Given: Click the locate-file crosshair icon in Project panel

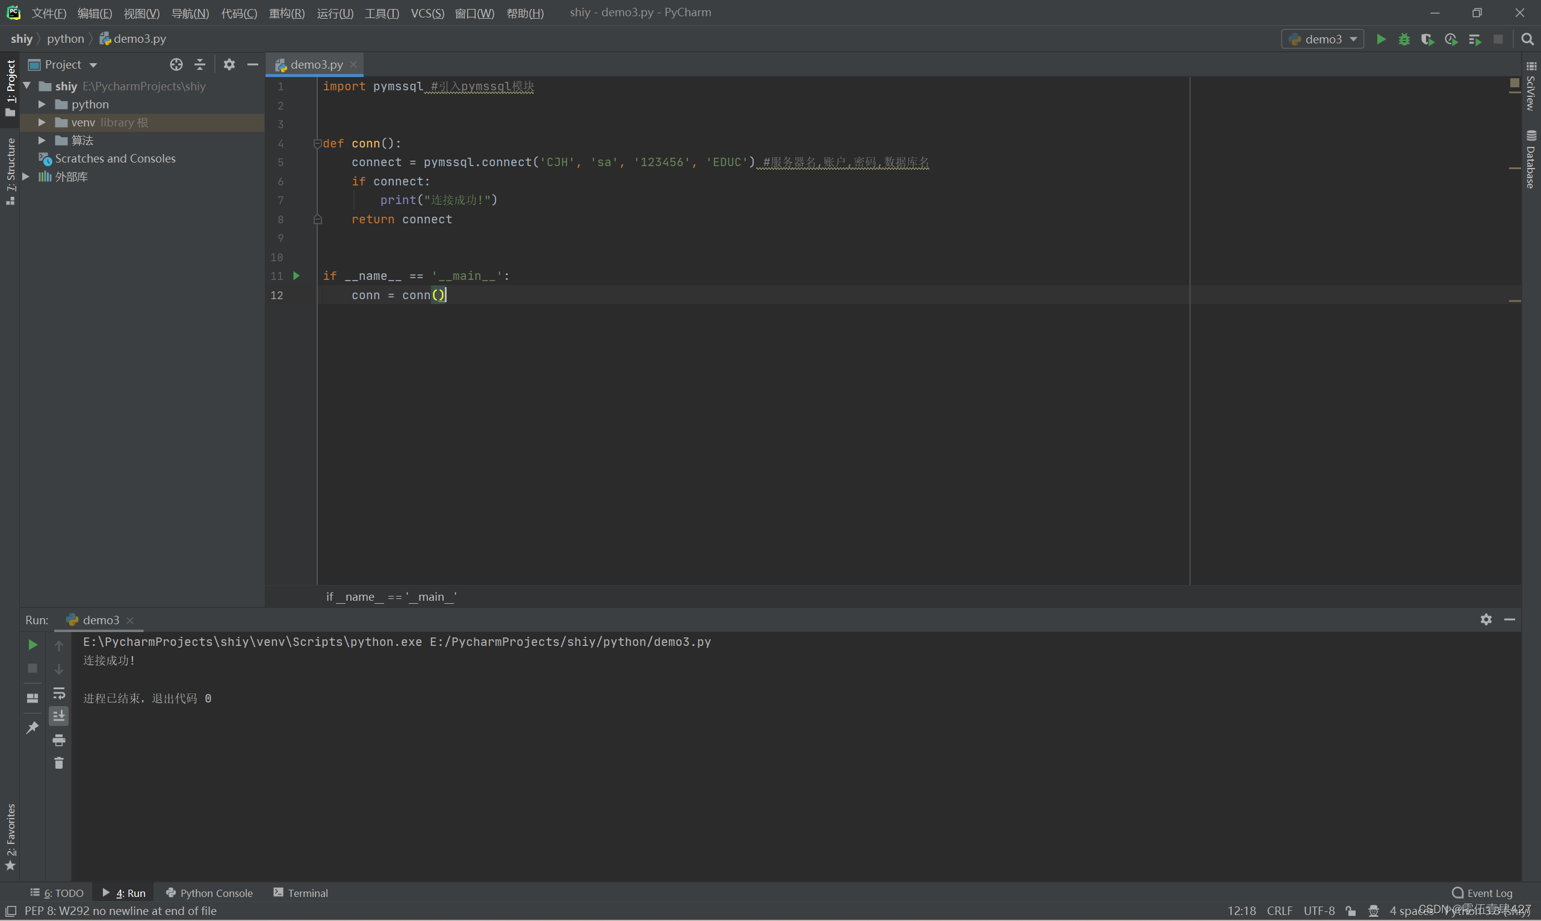Looking at the screenshot, I should click(176, 64).
